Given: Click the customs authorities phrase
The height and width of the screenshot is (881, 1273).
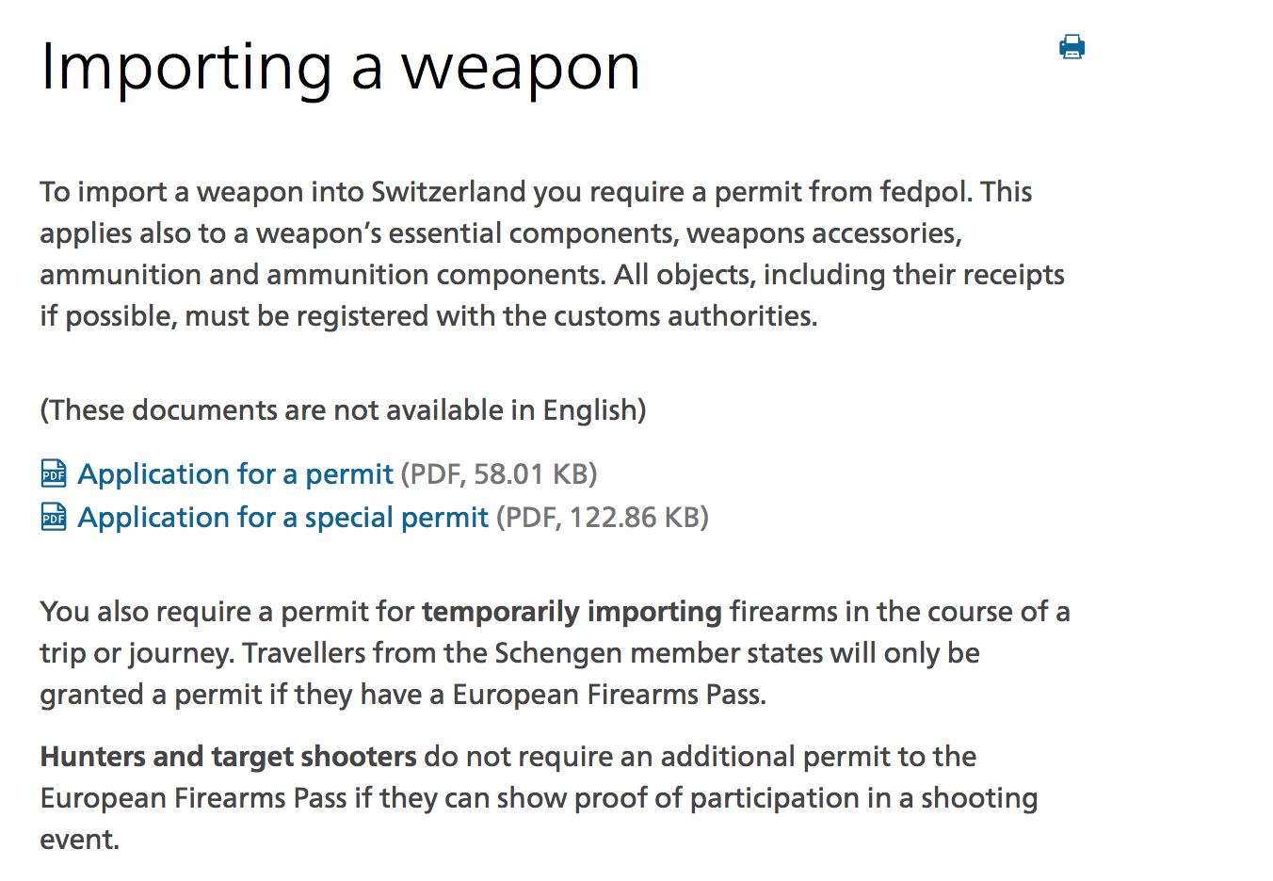Looking at the screenshot, I should click(686, 315).
